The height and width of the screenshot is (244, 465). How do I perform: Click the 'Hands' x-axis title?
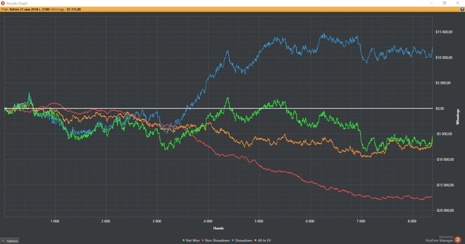219,228
